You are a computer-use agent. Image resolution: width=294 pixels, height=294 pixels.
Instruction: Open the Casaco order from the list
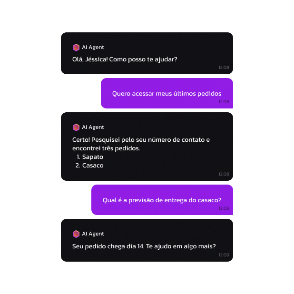[92, 166]
